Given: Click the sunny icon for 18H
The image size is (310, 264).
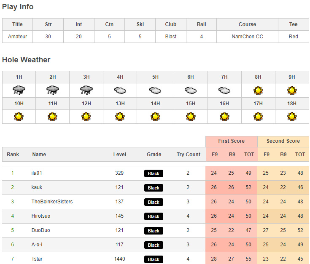Looking at the screenshot, I should [x=292, y=117].
